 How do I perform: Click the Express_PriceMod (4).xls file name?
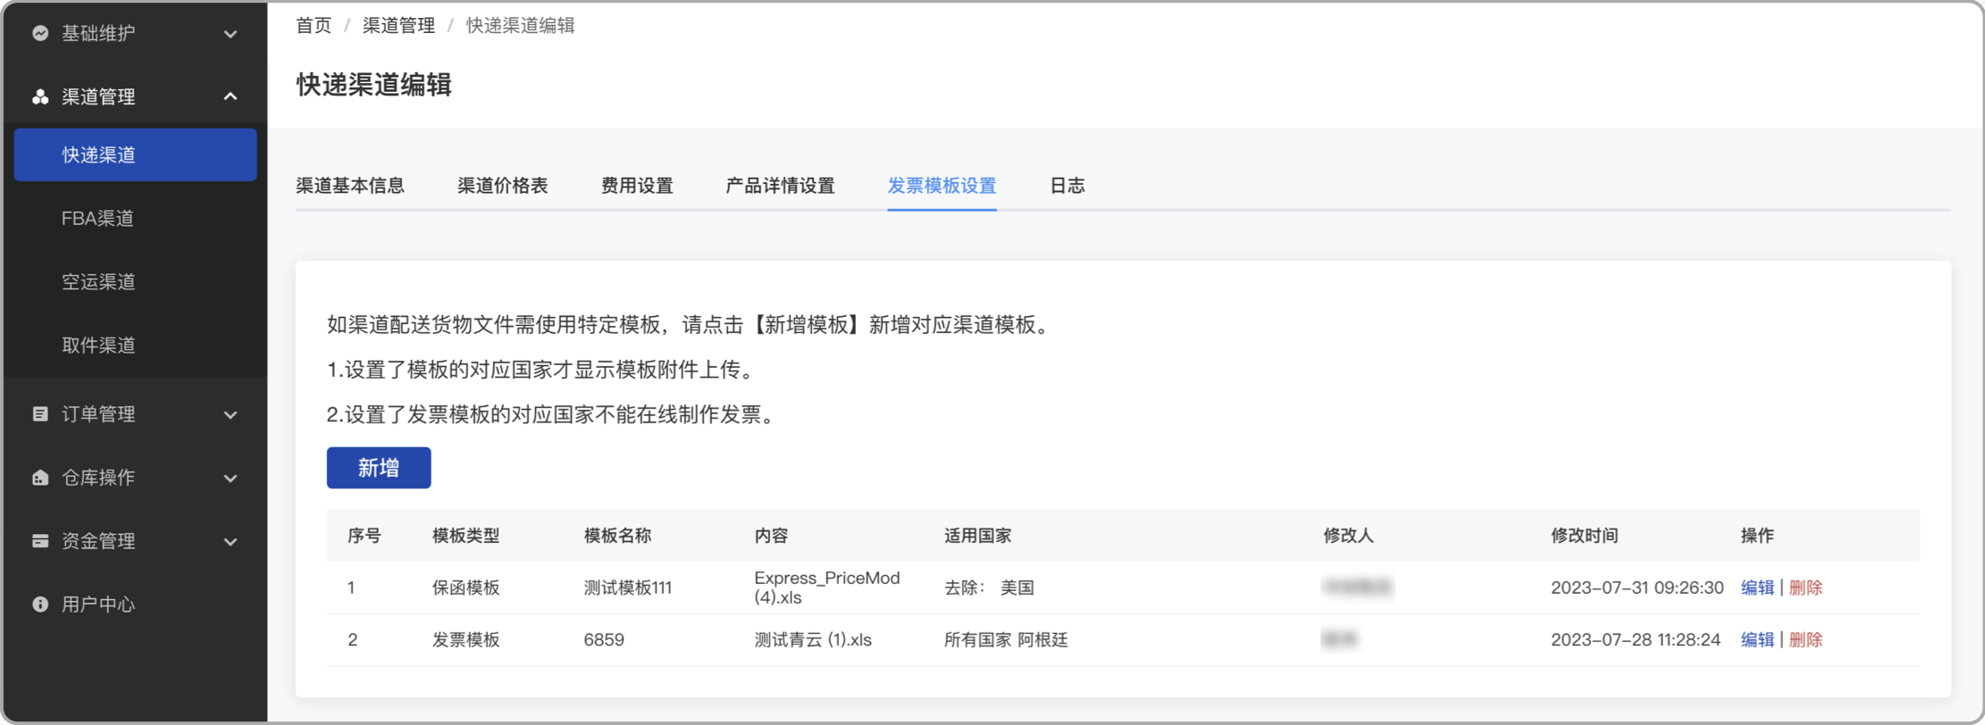click(x=827, y=587)
